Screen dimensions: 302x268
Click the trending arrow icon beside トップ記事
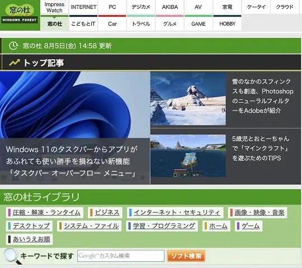coord(15,63)
